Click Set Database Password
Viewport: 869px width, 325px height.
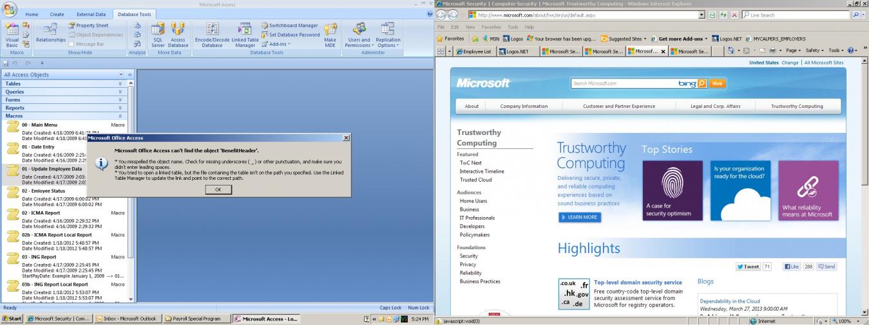pyautogui.click(x=290, y=35)
